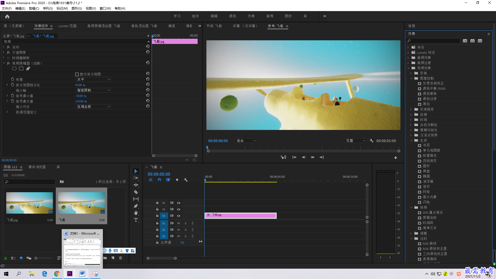
Task: Open the 文件(F) menu
Action: (x=7, y=8)
